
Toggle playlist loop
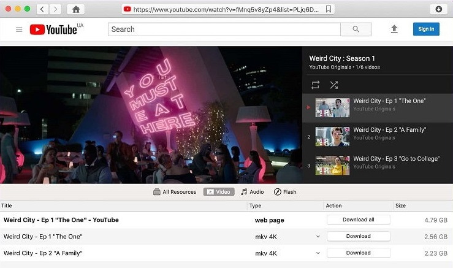click(315, 85)
